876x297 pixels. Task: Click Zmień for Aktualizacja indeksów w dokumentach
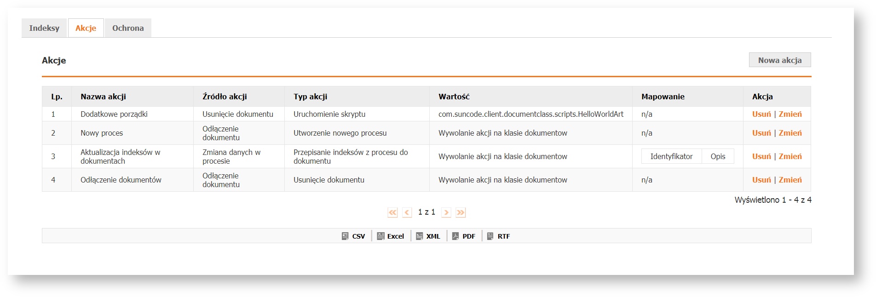790,156
